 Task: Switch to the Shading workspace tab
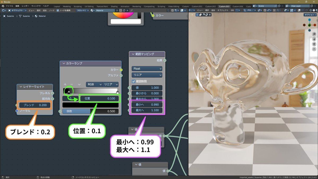coord(114,6)
